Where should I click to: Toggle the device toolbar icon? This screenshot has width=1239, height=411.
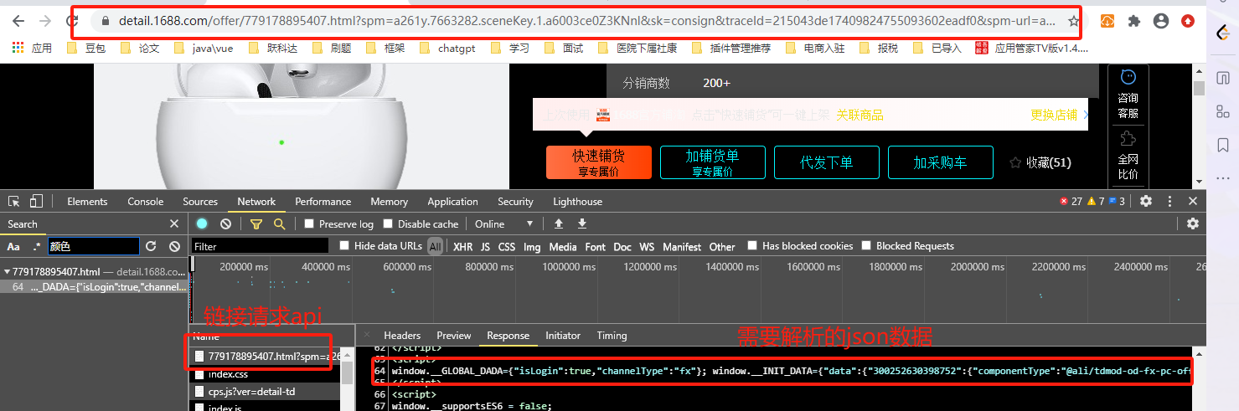tap(36, 201)
